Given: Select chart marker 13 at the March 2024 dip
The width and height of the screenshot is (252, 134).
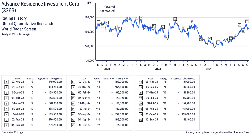Looking at the screenshot, I should [167, 37].
